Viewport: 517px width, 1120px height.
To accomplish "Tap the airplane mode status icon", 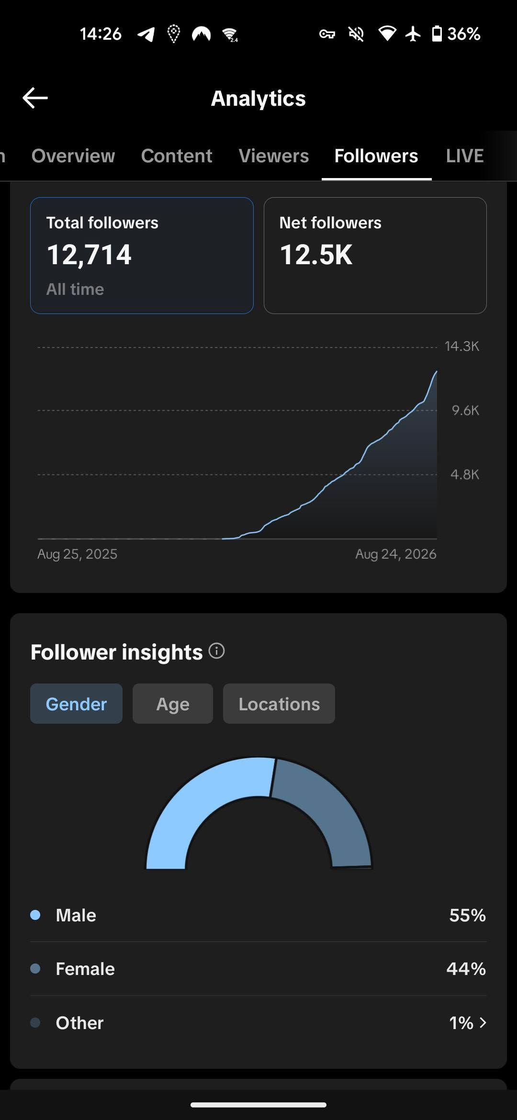I will point(413,34).
